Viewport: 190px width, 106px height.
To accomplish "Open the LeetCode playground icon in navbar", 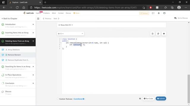I will click(153, 13).
